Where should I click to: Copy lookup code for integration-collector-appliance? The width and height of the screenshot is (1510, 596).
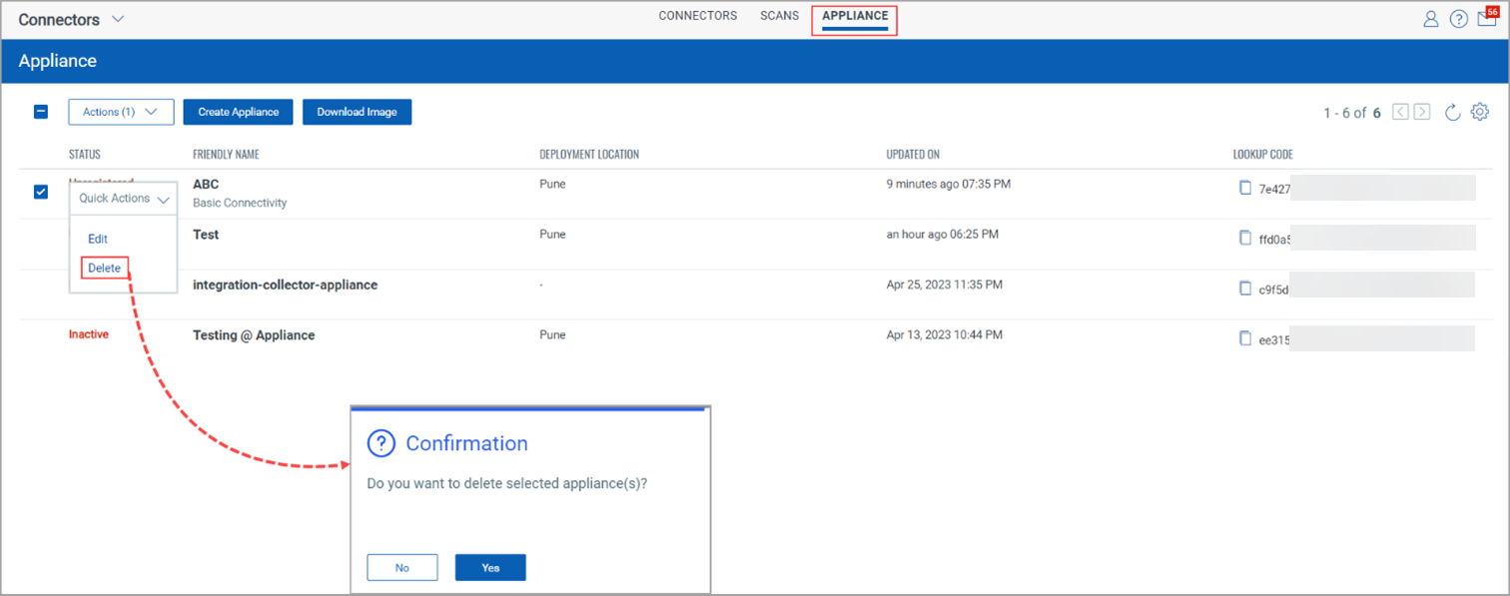click(x=1245, y=289)
